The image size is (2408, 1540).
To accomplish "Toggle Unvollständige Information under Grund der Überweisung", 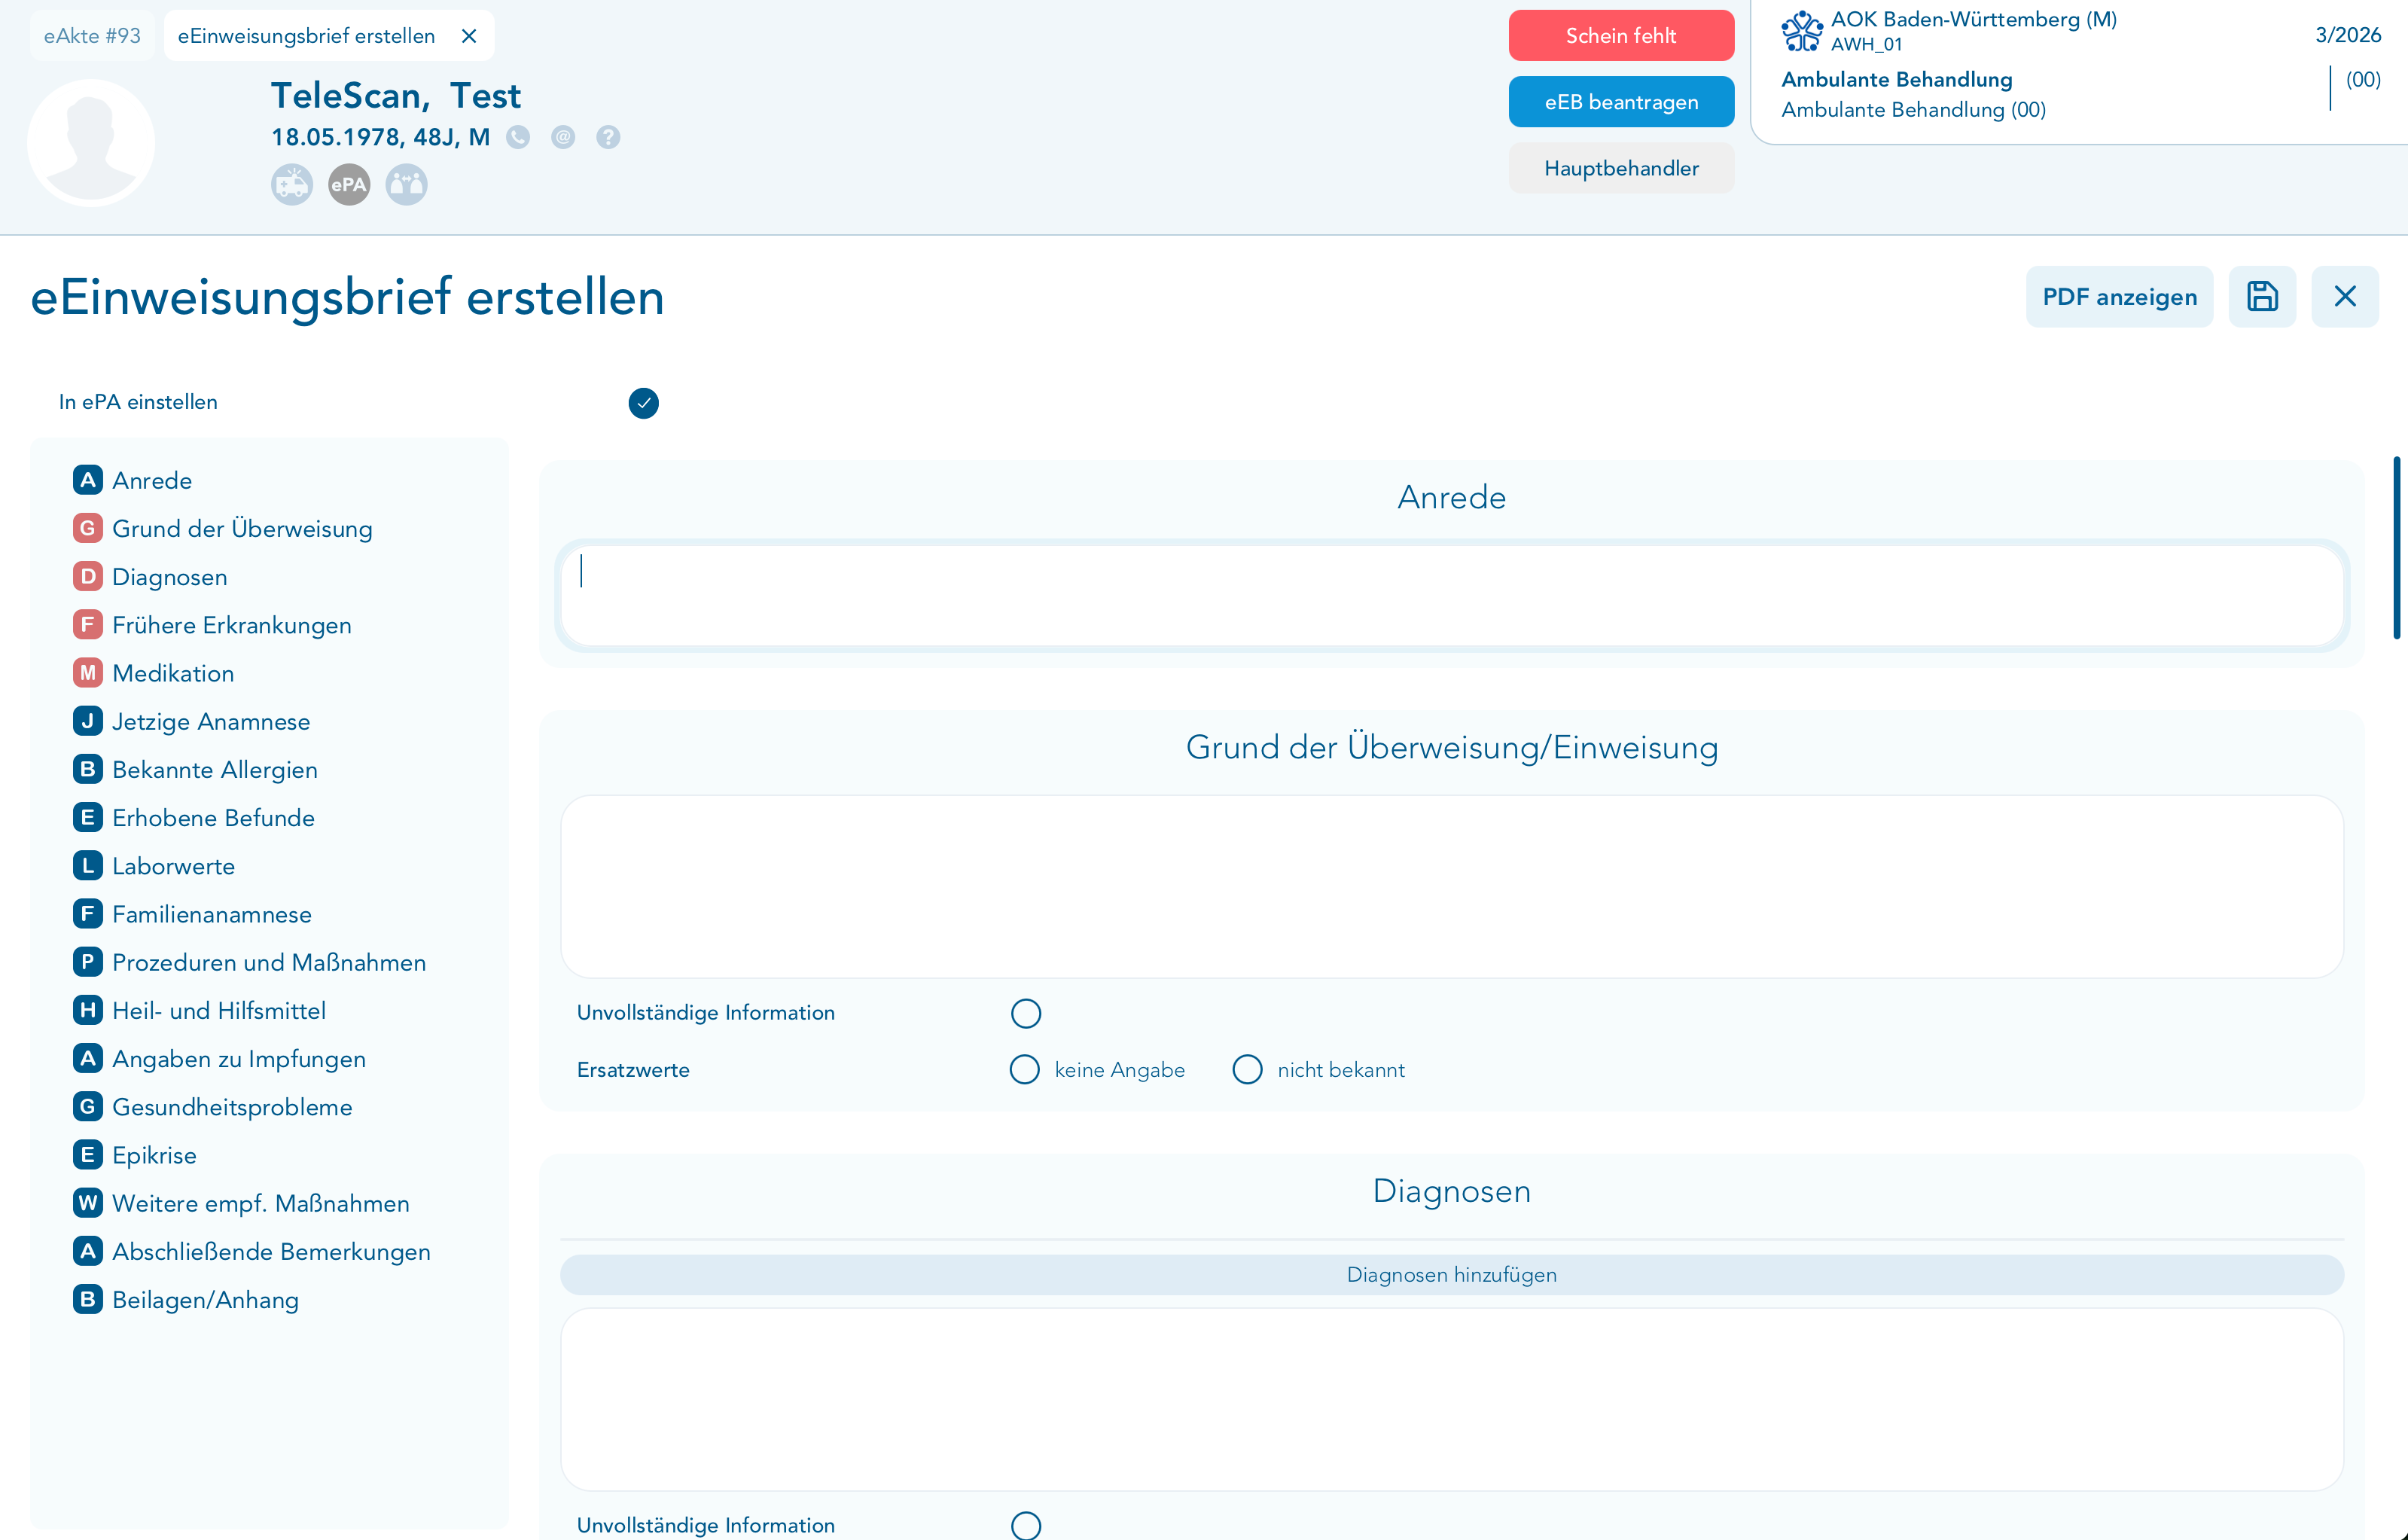I will coord(1026,1013).
